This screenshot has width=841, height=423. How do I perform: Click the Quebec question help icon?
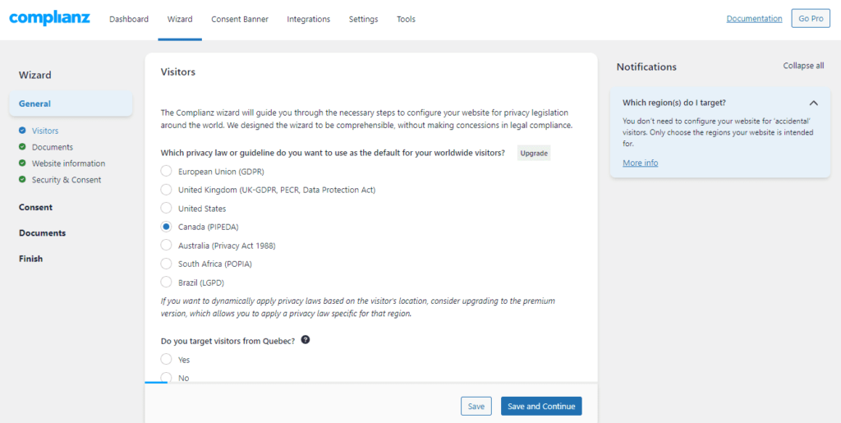click(x=306, y=340)
